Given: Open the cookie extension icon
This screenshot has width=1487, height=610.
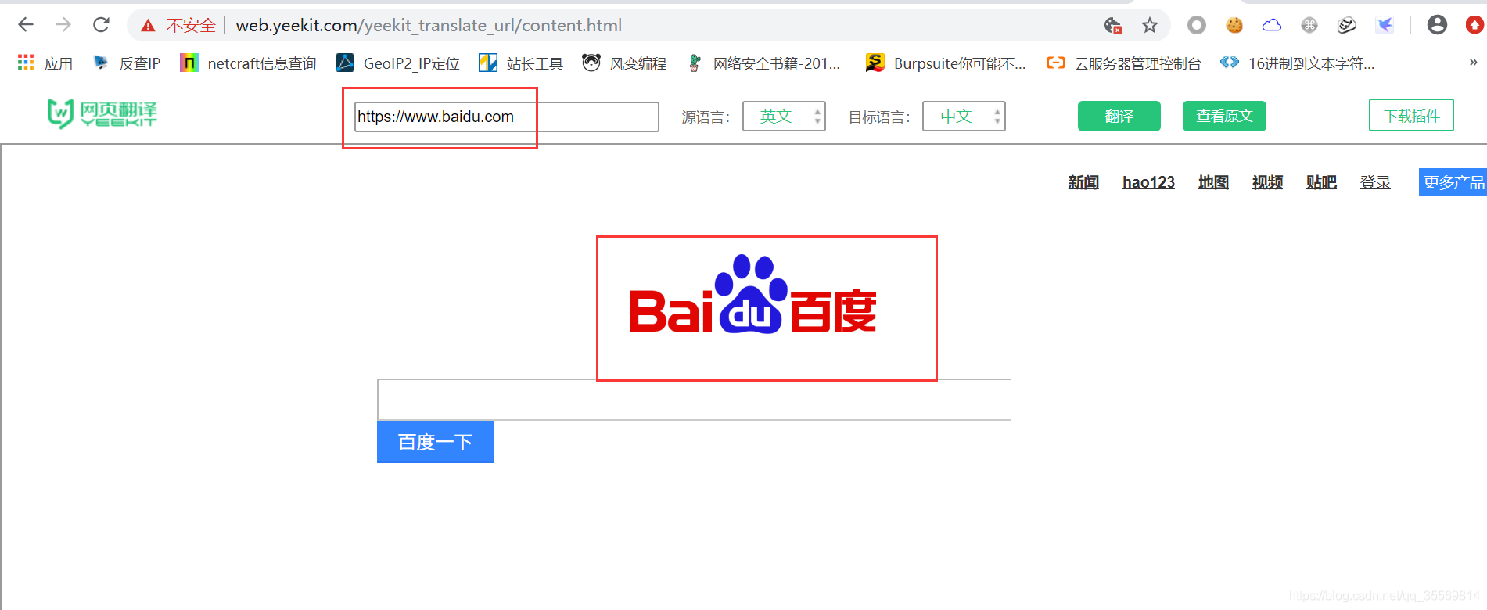Looking at the screenshot, I should coord(1234,25).
